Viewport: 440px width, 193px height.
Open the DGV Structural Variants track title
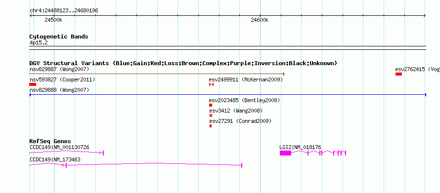183,63
